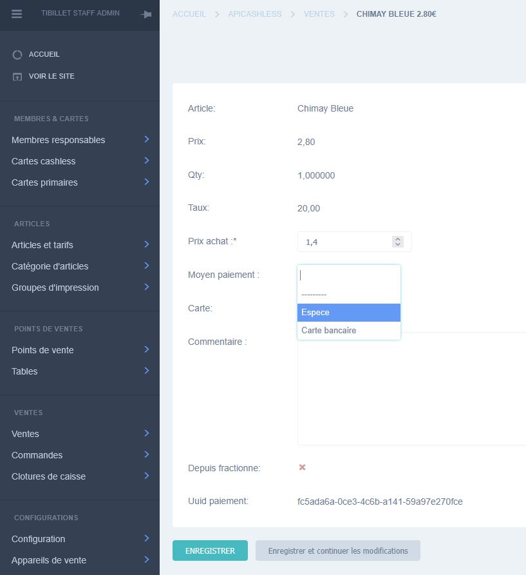The image size is (526, 575).
Task: Click the Voir le site icon
Action: [x=17, y=77]
